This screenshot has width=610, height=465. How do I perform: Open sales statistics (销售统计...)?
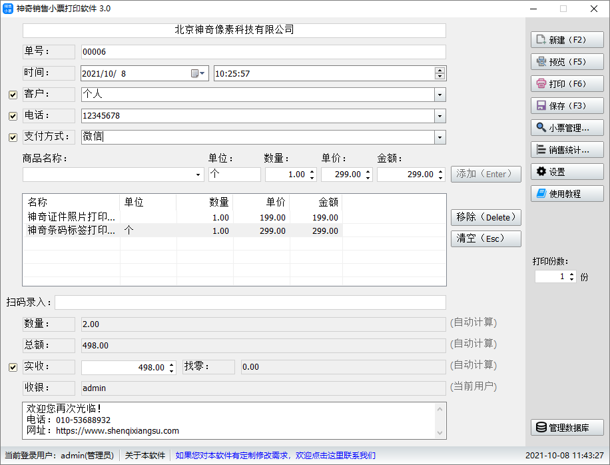[567, 150]
